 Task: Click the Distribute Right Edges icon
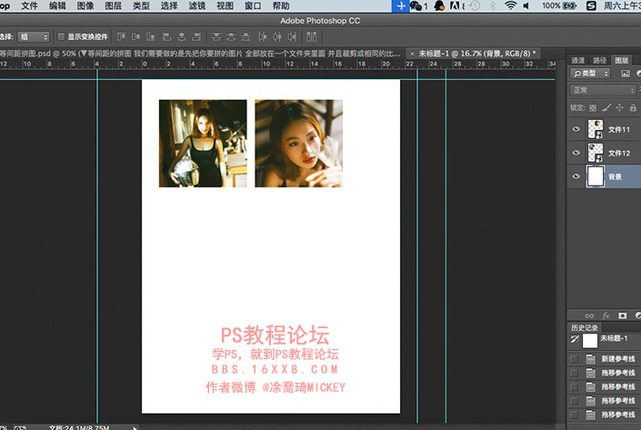pos(292,36)
